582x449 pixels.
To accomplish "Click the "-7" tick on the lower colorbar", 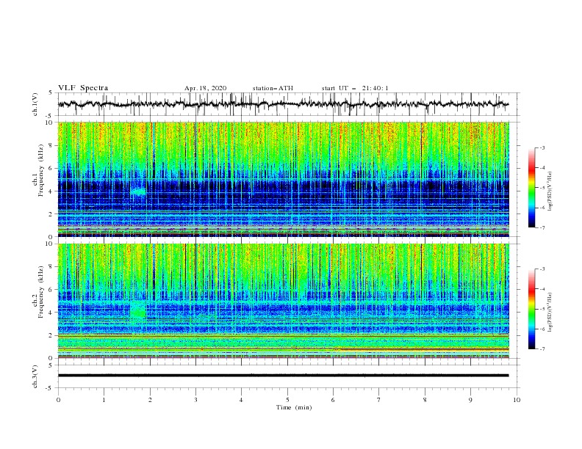I will (542, 349).
